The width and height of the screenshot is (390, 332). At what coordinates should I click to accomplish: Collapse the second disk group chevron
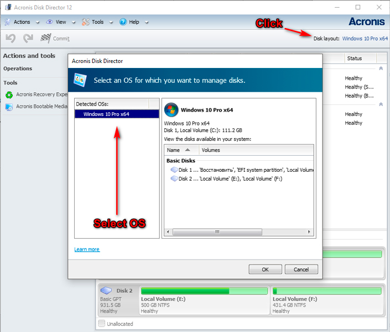click(381, 104)
